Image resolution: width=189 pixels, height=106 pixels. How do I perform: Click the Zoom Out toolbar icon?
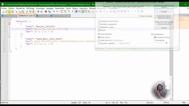coord(57,11)
